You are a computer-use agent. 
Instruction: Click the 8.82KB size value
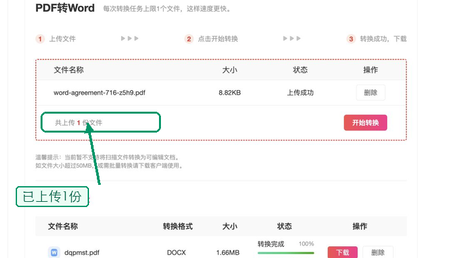coord(230,93)
